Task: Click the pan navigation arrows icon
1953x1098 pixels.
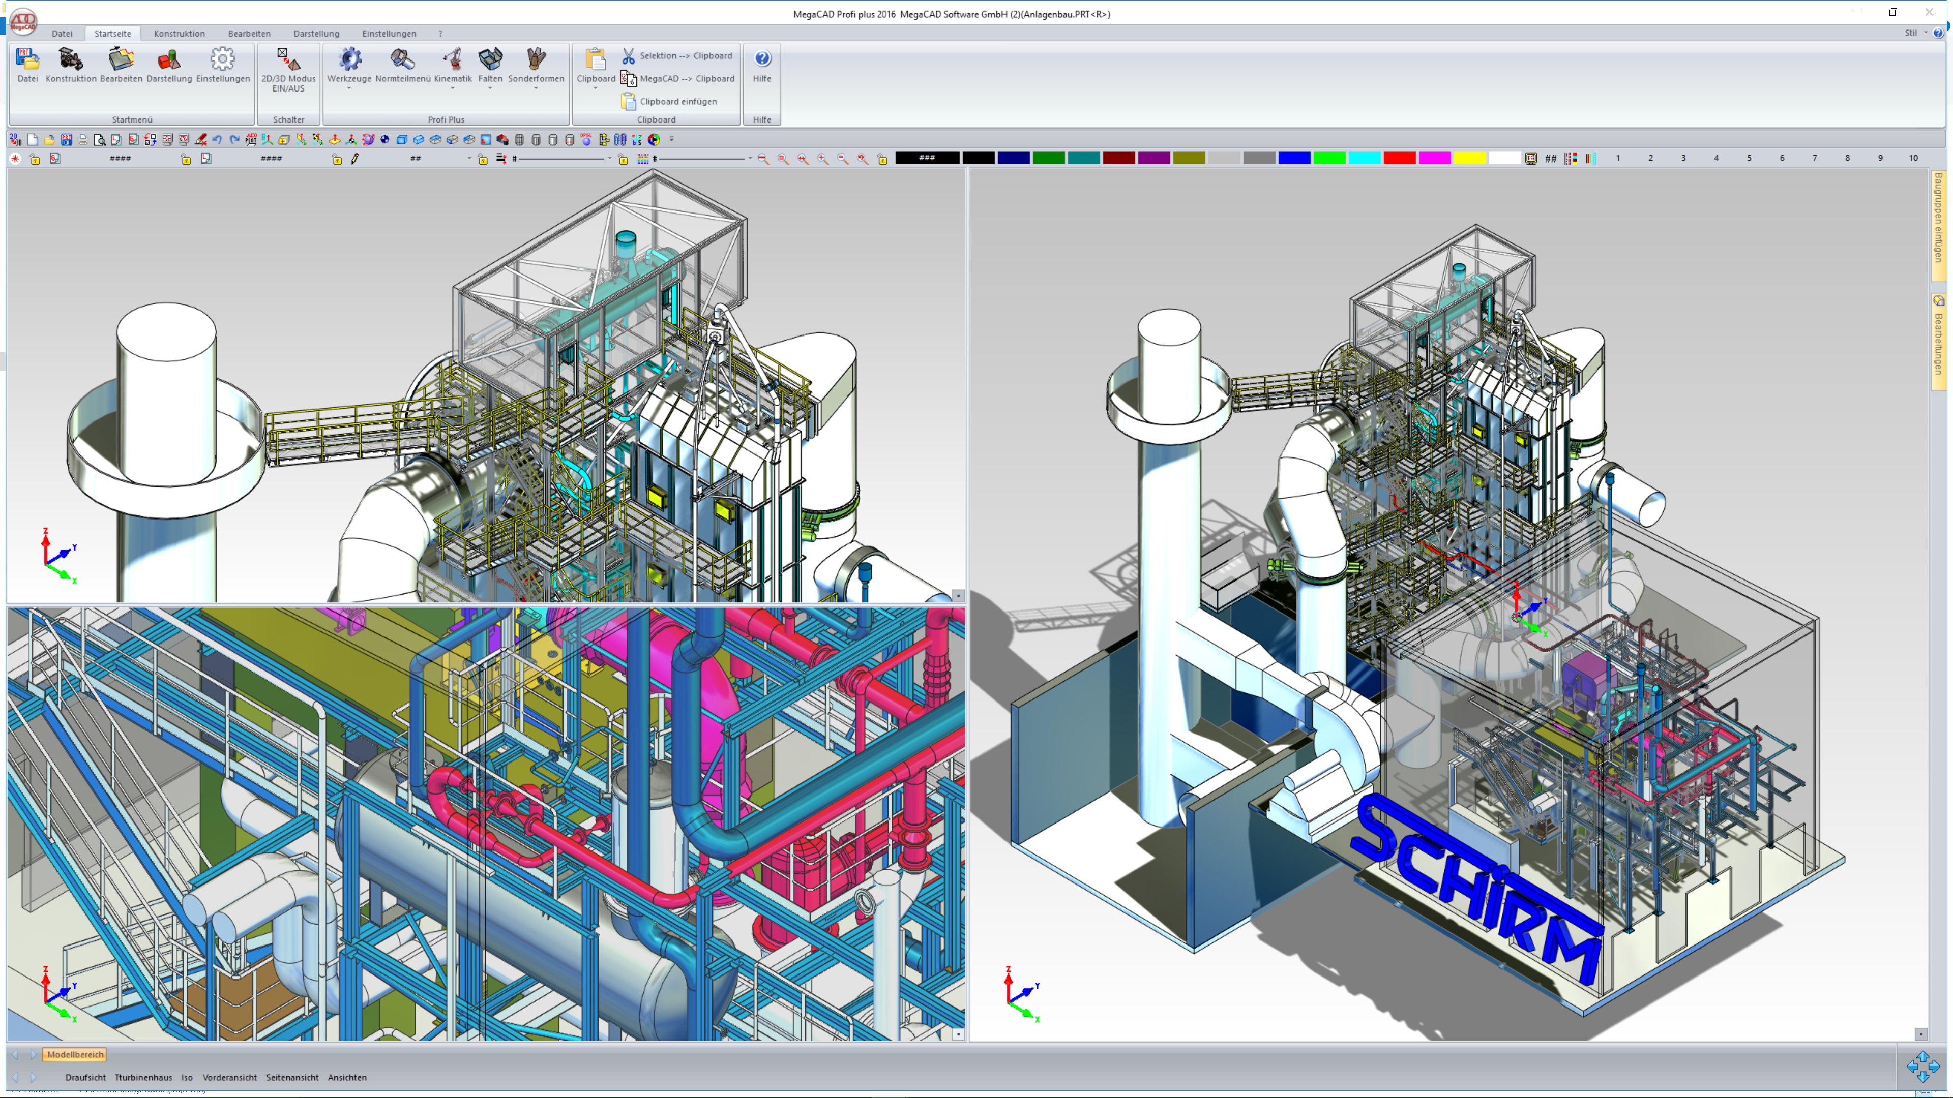Action: pyautogui.click(x=1922, y=1066)
